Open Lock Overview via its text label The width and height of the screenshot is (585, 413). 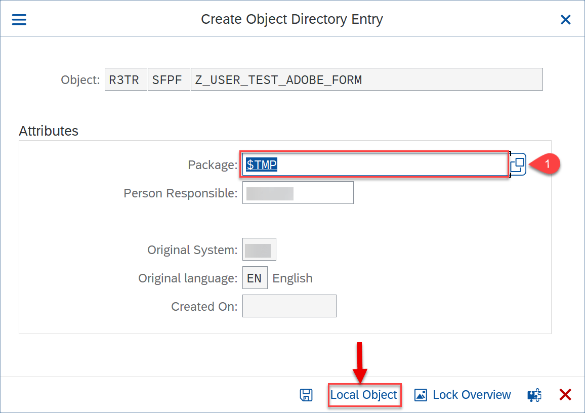[472, 395]
